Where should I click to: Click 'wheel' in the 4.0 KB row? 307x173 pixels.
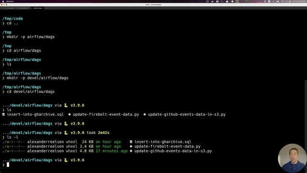(71, 151)
